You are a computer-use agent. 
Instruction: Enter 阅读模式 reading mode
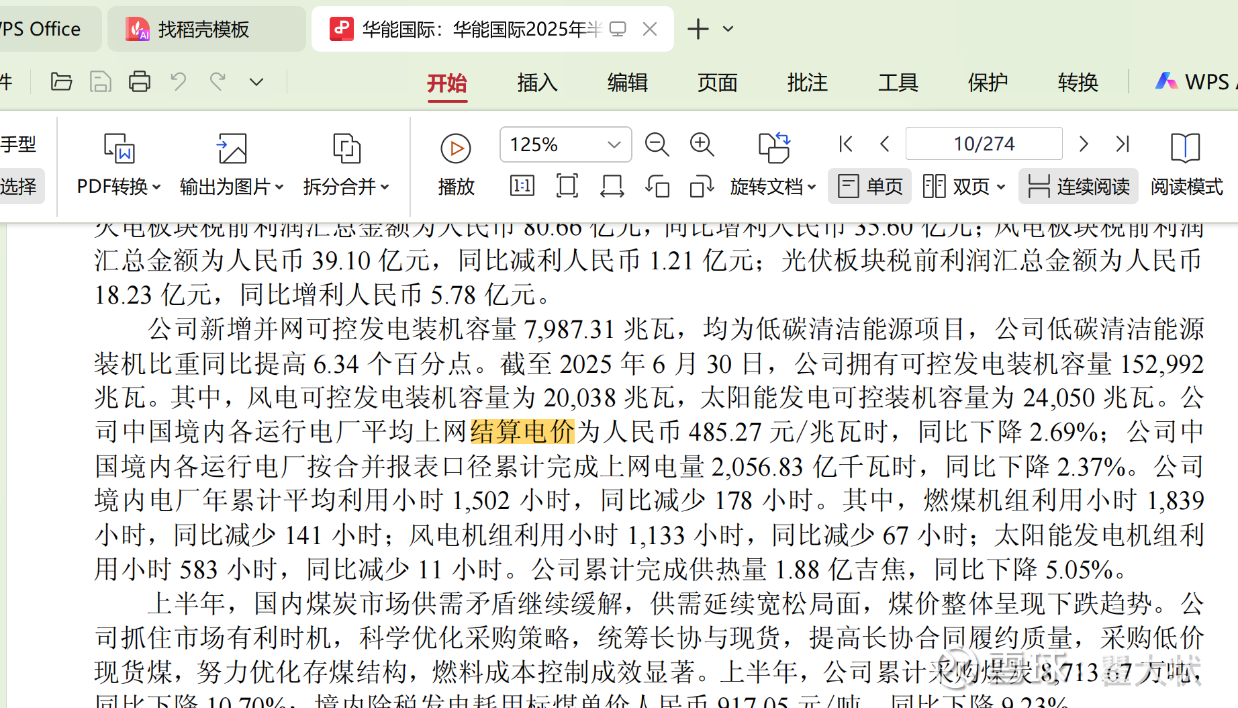point(1186,166)
